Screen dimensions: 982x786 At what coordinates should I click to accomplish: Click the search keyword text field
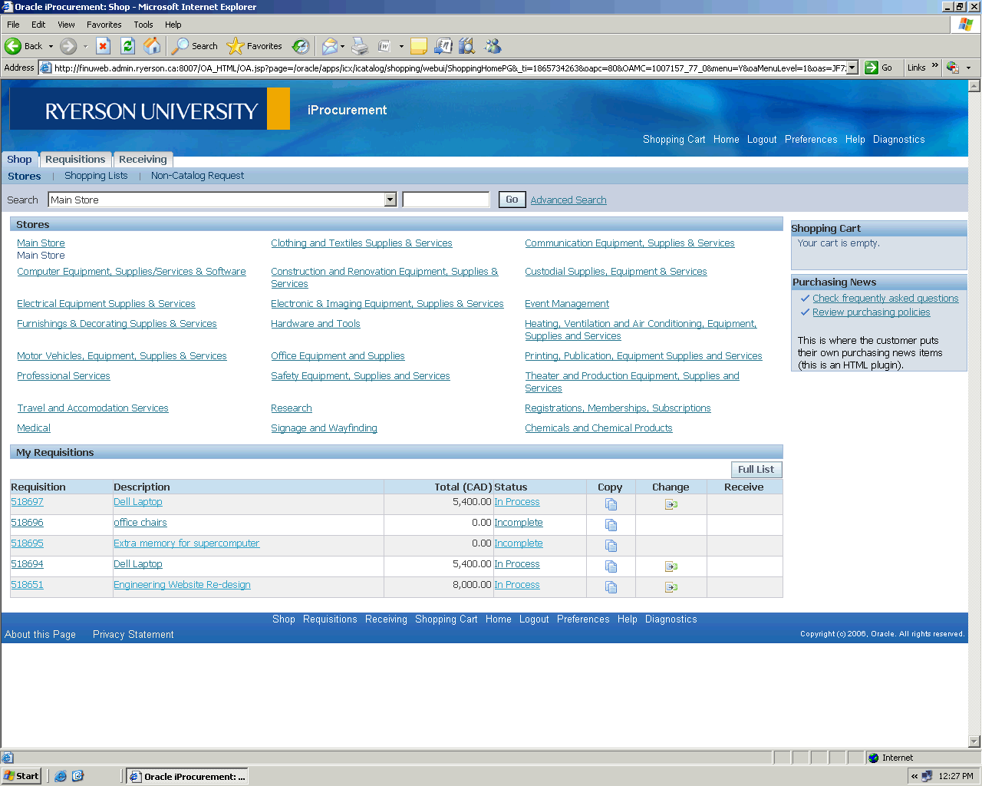[x=446, y=200]
